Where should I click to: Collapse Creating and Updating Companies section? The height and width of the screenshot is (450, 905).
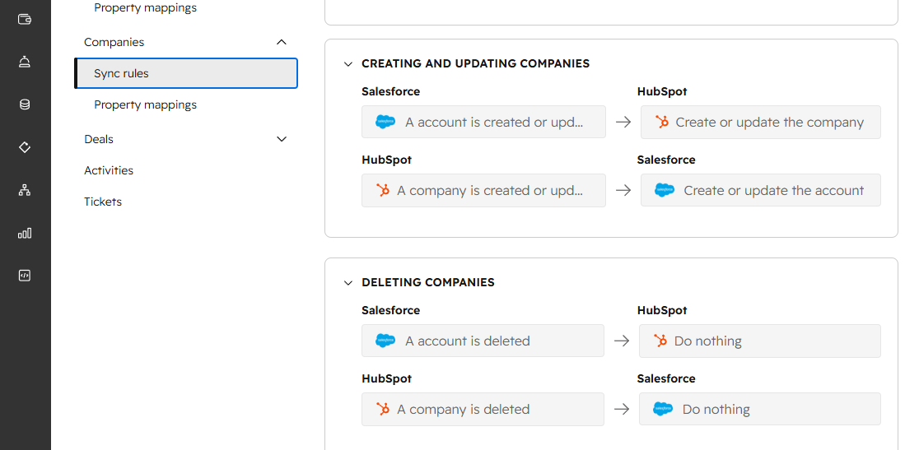[348, 64]
